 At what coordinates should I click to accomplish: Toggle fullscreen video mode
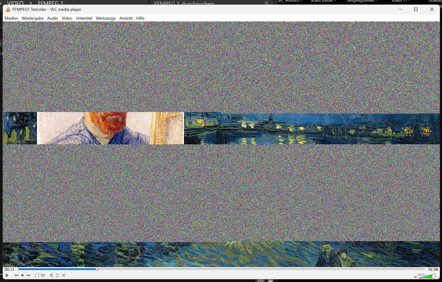point(37,275)
